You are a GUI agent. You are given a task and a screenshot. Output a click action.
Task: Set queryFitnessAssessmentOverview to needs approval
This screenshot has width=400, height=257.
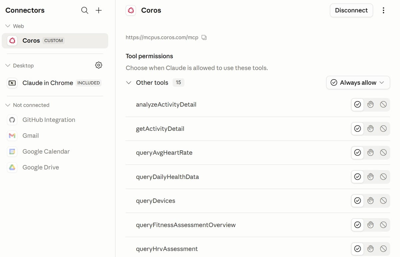370,225
